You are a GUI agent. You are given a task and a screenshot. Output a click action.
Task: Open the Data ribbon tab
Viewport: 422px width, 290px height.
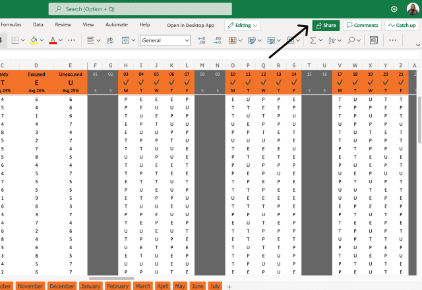[38, 24]
